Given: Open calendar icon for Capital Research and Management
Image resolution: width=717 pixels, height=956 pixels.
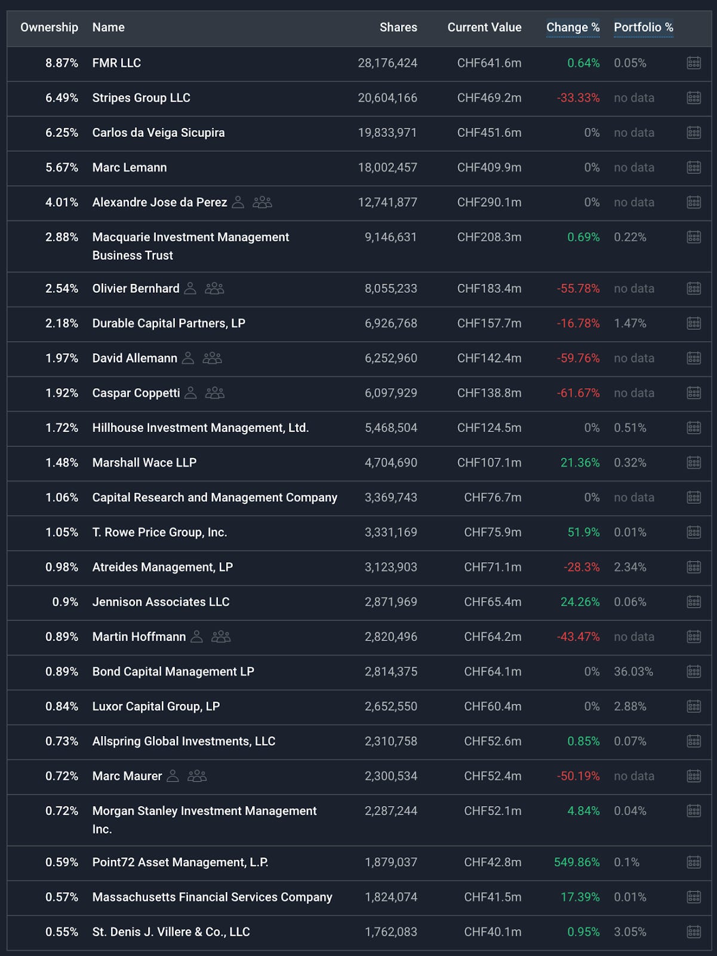Looking at the screenshot, I should coord(694,497).
